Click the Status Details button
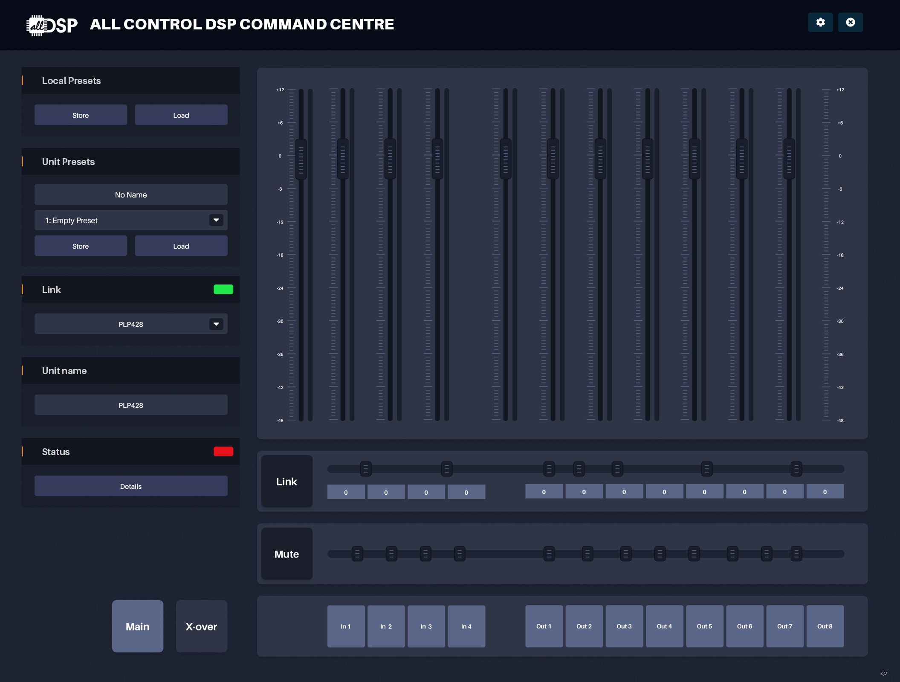 (131, 486)
